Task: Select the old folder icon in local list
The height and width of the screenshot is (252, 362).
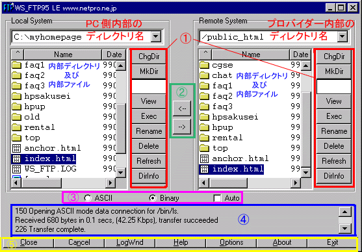Action: click(x=16, y=117)
